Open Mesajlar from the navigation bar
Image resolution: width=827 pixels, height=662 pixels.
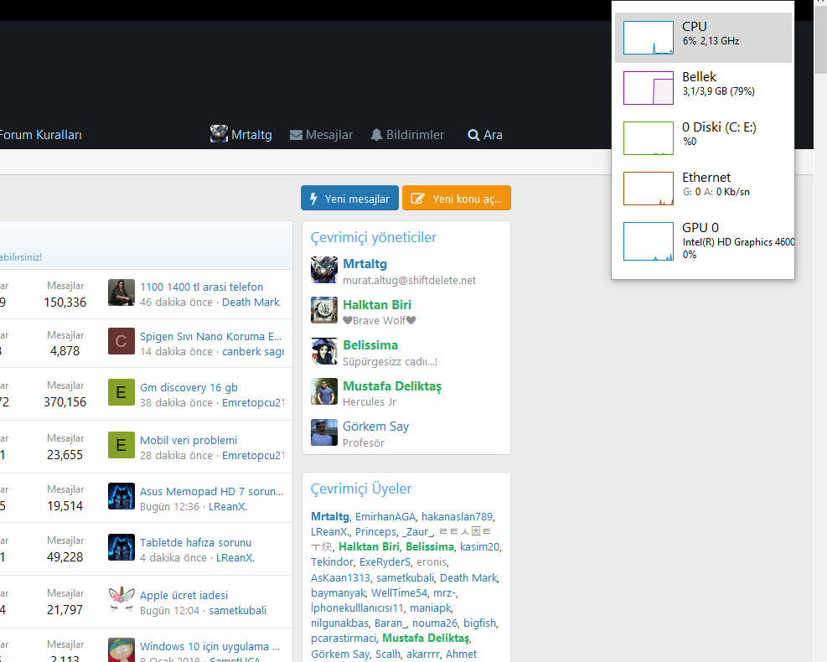point(321,135)
